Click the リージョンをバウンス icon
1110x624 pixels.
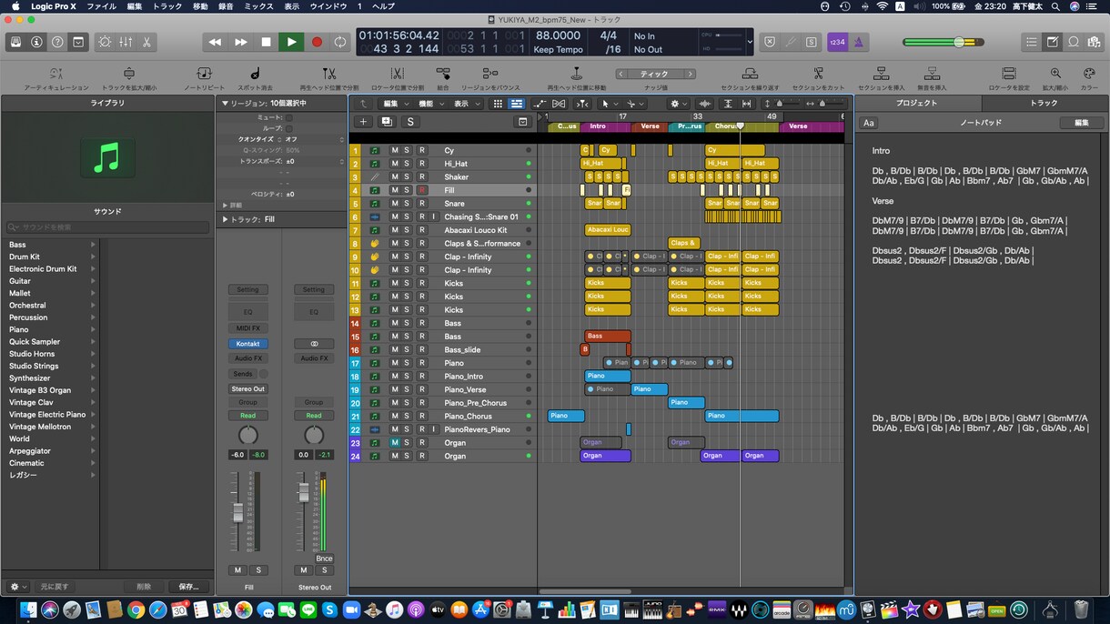[490, 74]
